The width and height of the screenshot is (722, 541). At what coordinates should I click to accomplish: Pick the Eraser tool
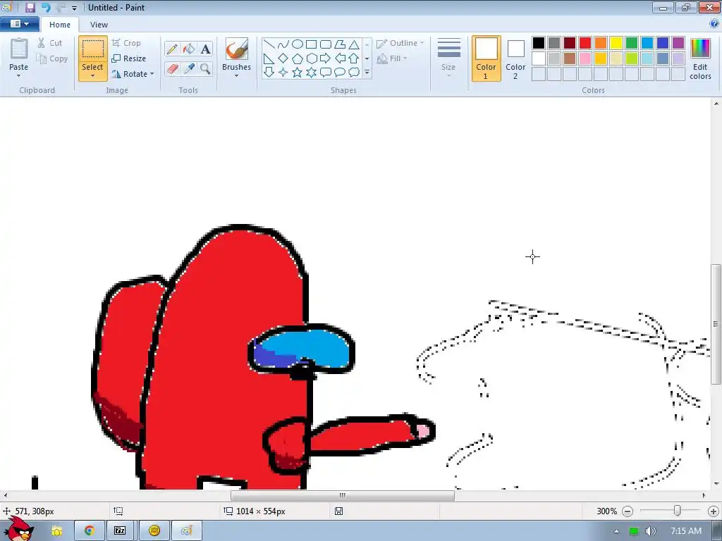click(172, 68)
